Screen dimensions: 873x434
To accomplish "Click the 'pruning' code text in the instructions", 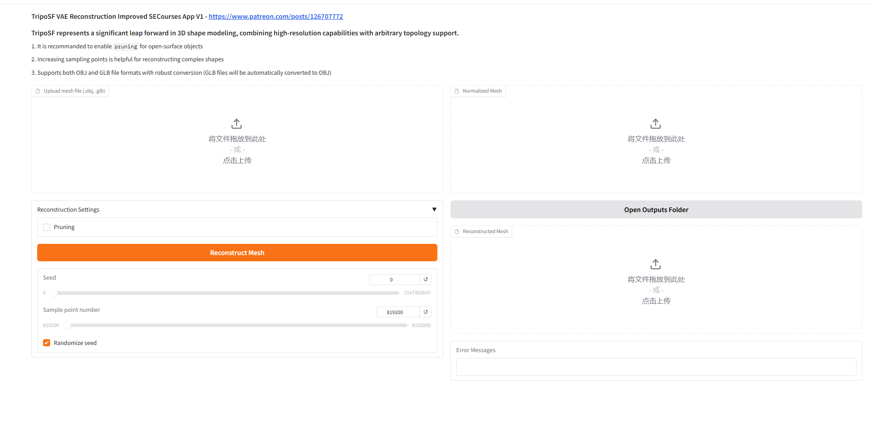I will pos(126,47).
